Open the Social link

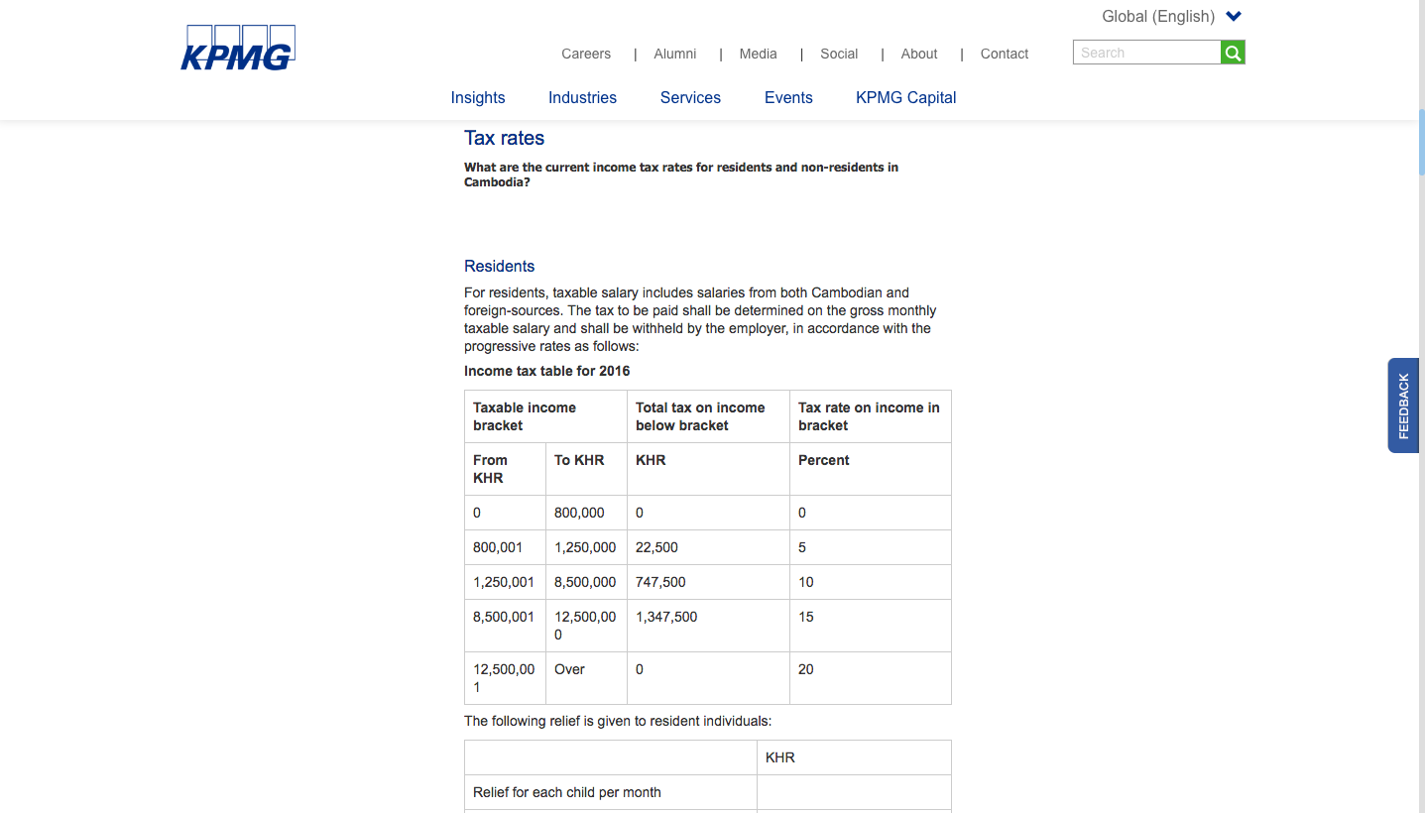[839, 54]
